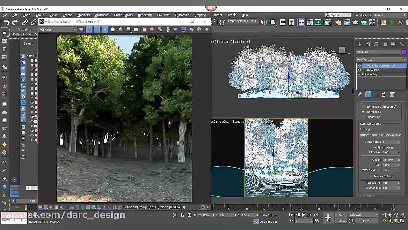Viewport: 408px width, 230px height.
Task: Open the Render Setup teapot icon
Action: coord(338,22)
